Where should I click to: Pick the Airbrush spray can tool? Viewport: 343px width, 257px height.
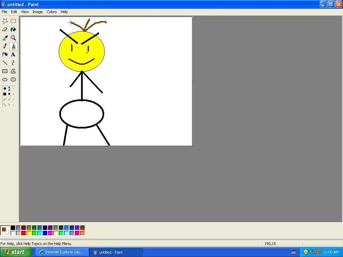click(x=5, y=55)
